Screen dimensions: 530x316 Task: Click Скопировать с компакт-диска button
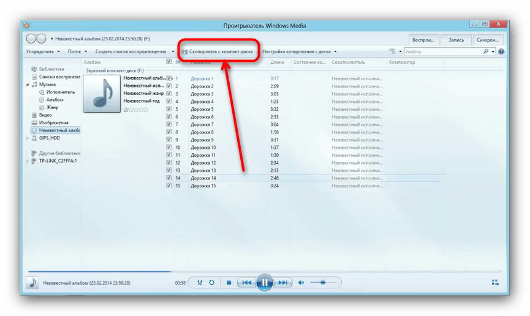pos(218,51)
